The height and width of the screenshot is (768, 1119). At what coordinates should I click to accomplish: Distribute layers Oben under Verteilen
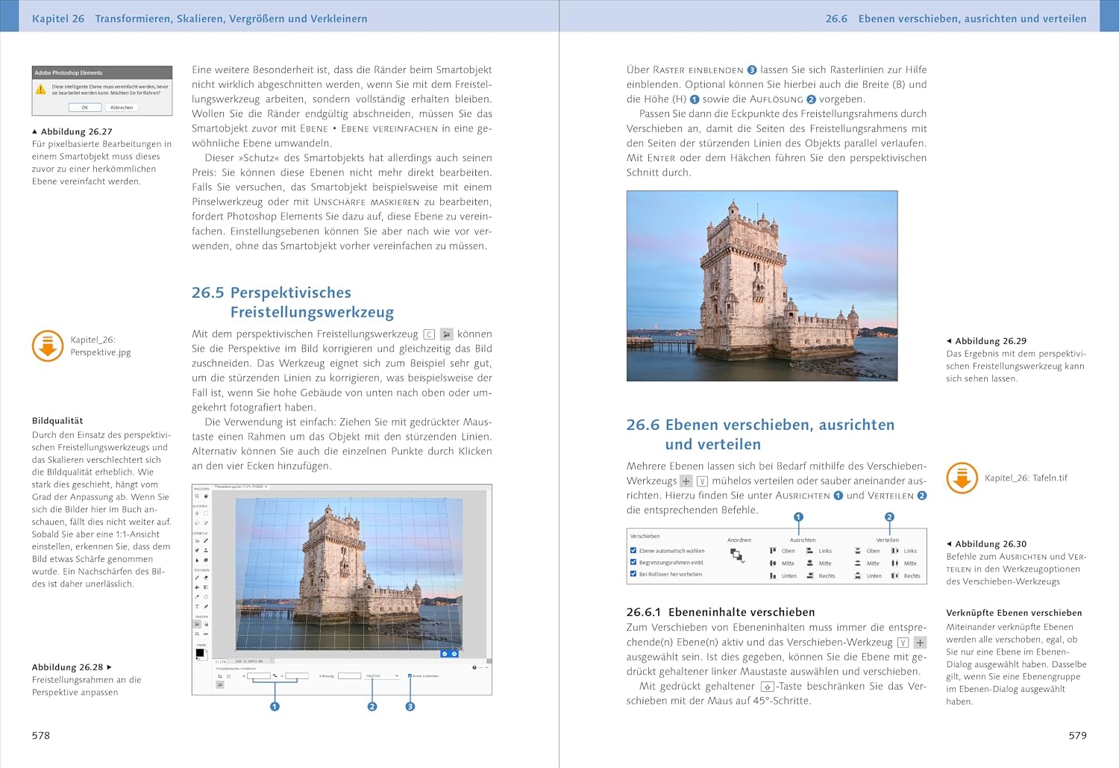tap(868, 551)
